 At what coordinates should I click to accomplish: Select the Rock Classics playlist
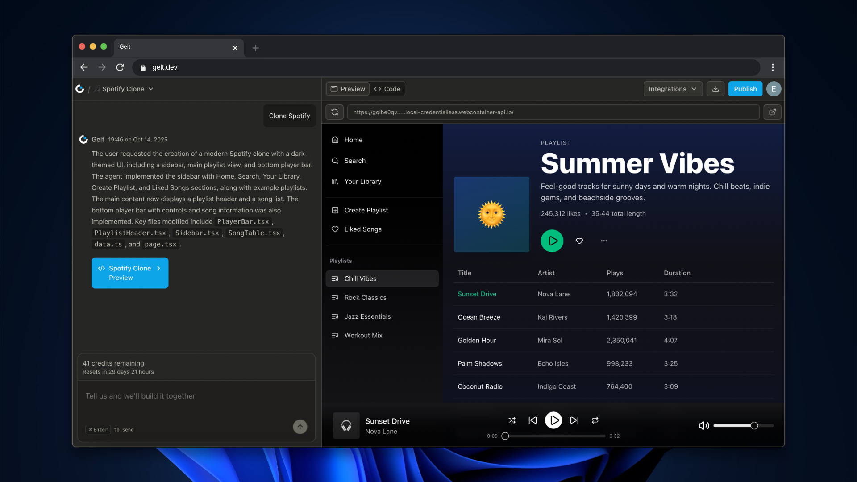[365, 298]
